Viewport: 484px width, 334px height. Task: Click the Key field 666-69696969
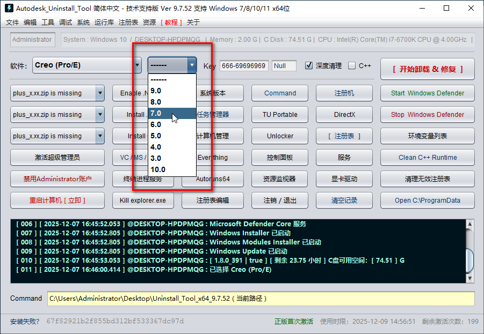click(x=244, y=65)
